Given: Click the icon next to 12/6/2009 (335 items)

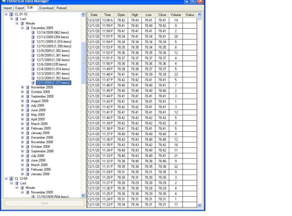Looking at the screenshot, I should [x=33, y=65].
